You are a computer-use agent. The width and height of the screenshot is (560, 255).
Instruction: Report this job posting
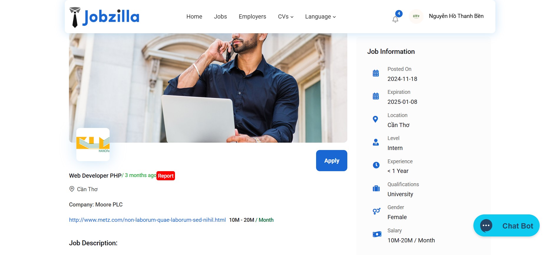(166, 176)
